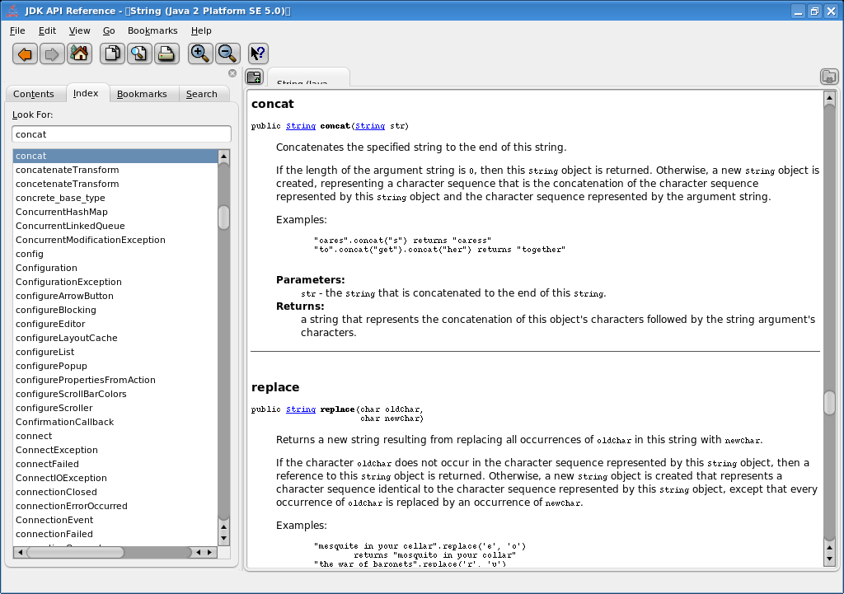Open the Edit menu

[47, 30]
